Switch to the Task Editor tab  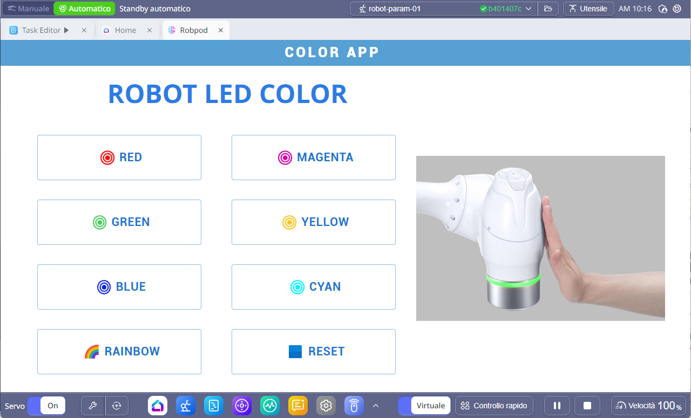pyautogui.click(x=41, y=30)
